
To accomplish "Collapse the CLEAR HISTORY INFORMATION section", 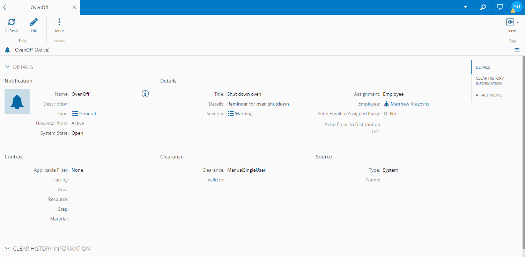I will 7,249.
